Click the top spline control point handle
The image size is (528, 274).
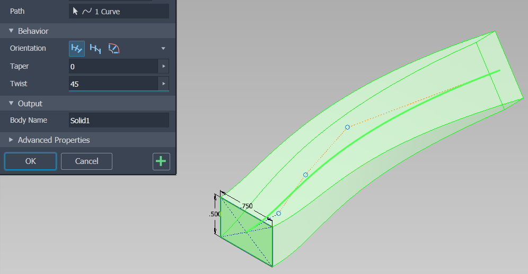coord(348,127)
